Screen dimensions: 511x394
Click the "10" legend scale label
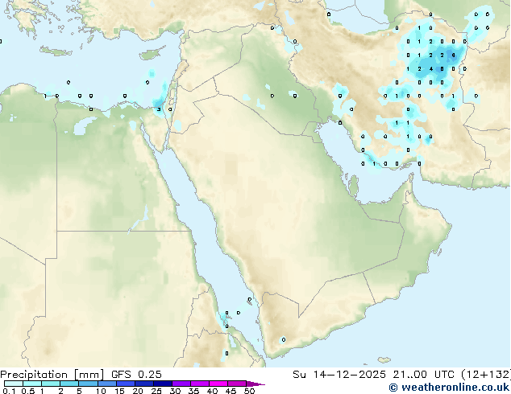pyautogui.click(x=101, y=391)
